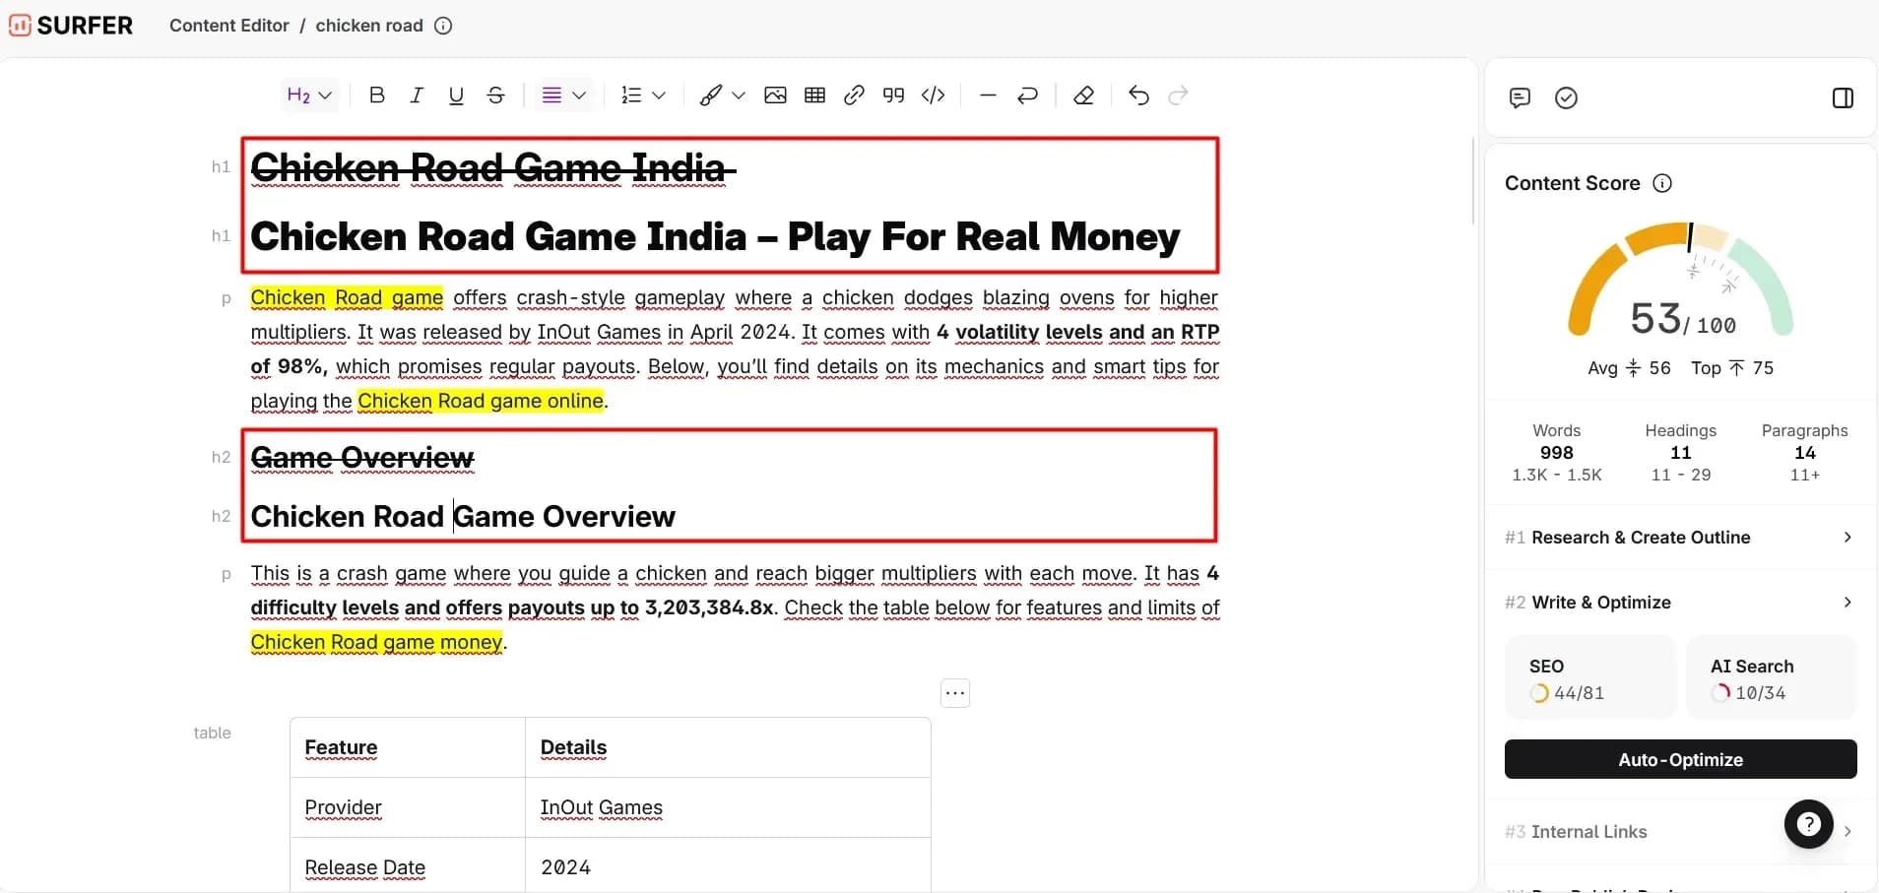Viewport: 1879px width, 893px height.
Task: Click the Auto-Optimize button
Action: (1680, 759)
